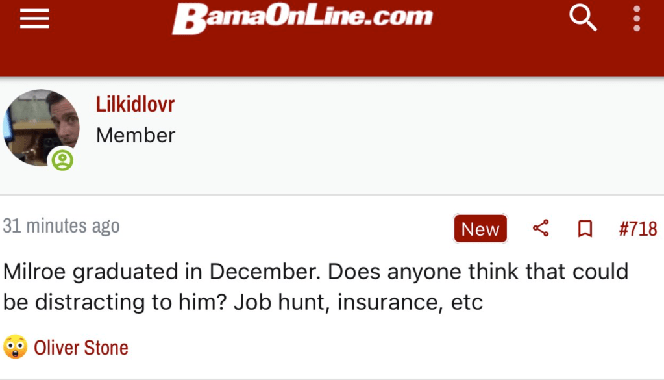Click the post number #718 link
This screenshot has height=380, width=664.
637,229
